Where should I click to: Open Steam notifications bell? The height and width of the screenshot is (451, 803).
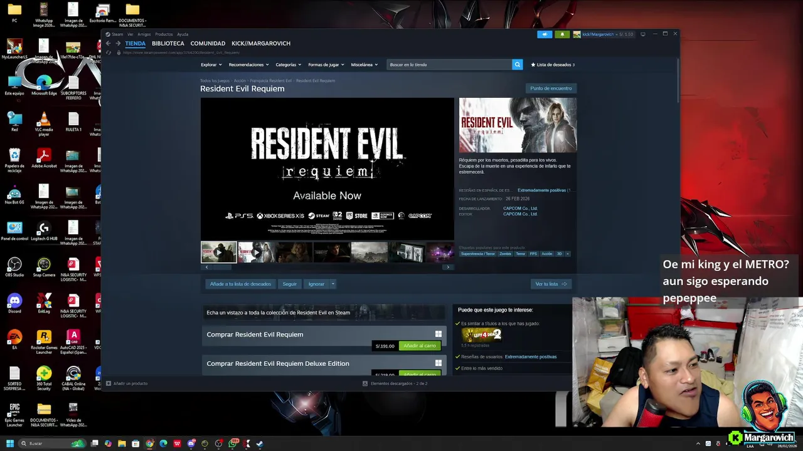click(562, 34)
